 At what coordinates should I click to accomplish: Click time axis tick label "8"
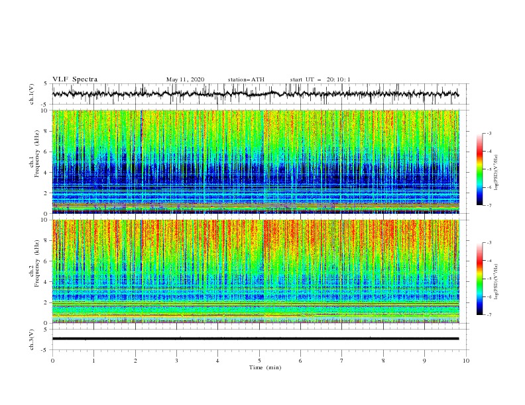[x=383, y=361]
